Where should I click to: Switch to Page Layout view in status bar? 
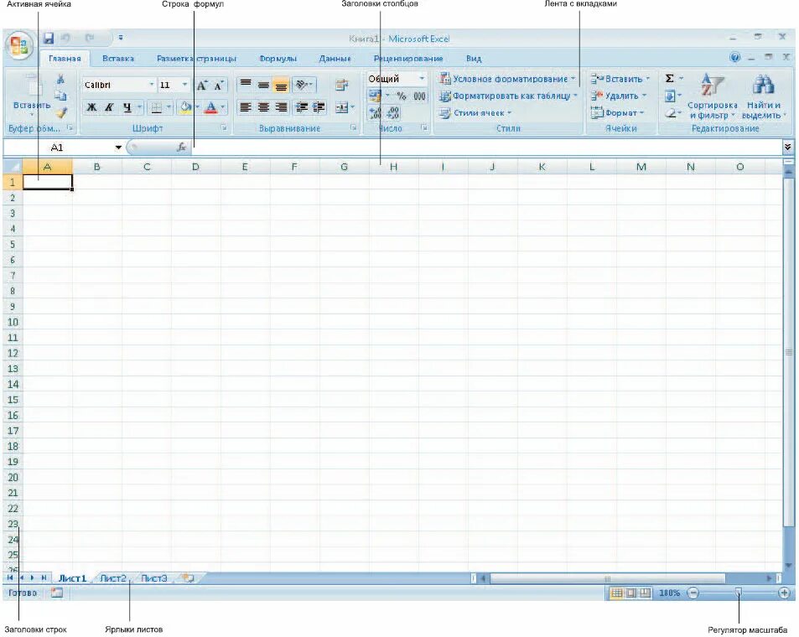pyautogui.click(x=630, y=593)
